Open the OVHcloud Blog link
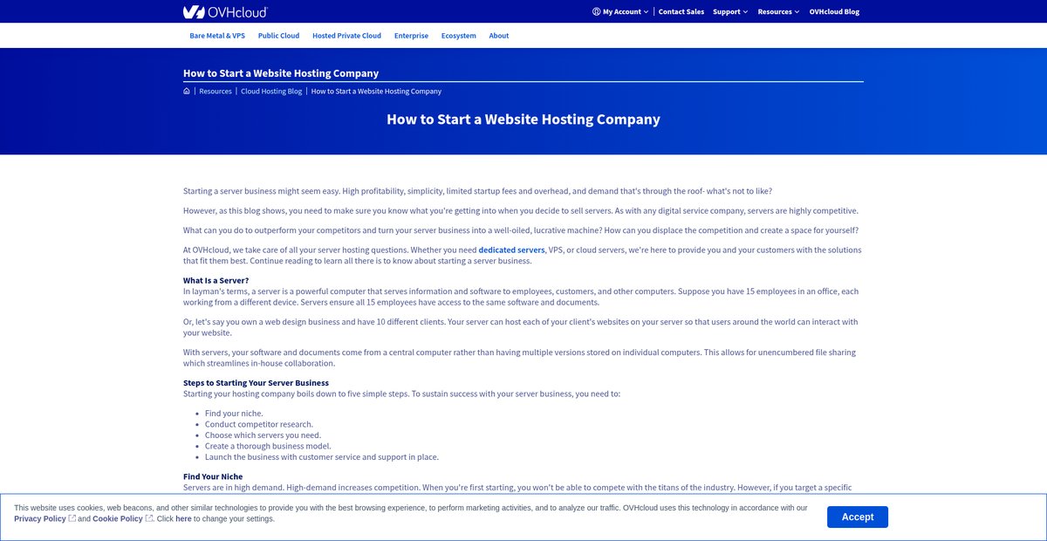The width and height of the screenshot is (1047, 541). (x=834, y=11)
